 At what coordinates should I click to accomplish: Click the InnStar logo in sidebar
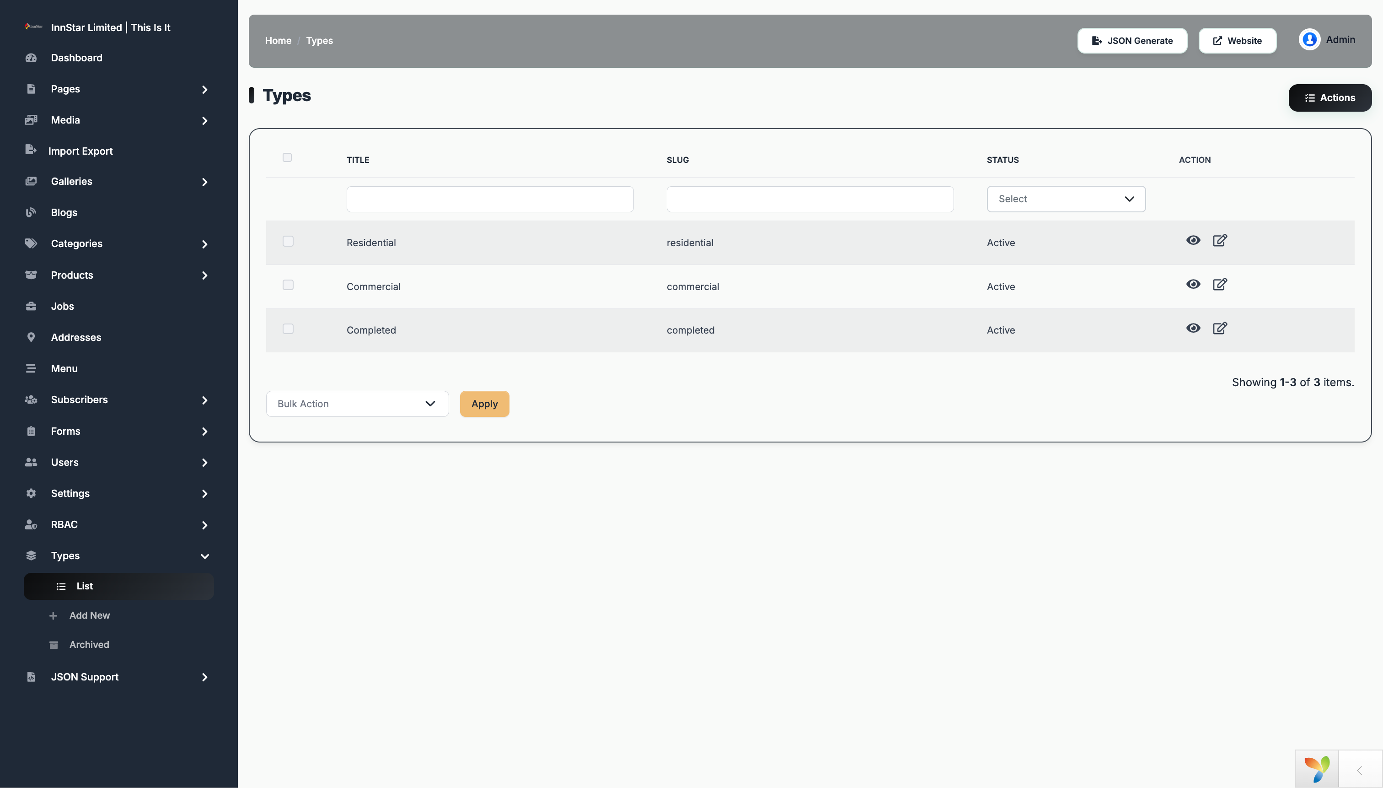[33, 26]
